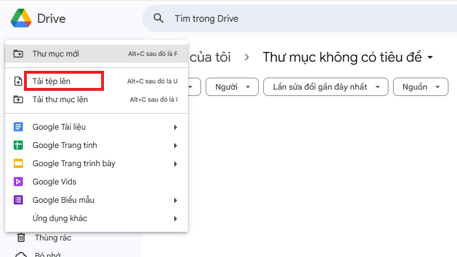Click the Thùng rác trash icon
Viewport: 457px width, 257px height.
click(x=21, y=238)
